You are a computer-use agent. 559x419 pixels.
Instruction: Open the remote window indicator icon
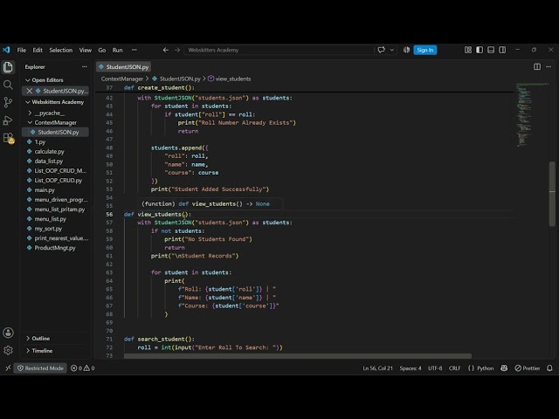pyautogui.click(x=8, y=368)
